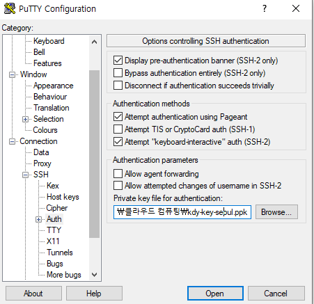Viewport: 314px width, 304px height.
Task: Click the About button
Action: click(33, 294)
